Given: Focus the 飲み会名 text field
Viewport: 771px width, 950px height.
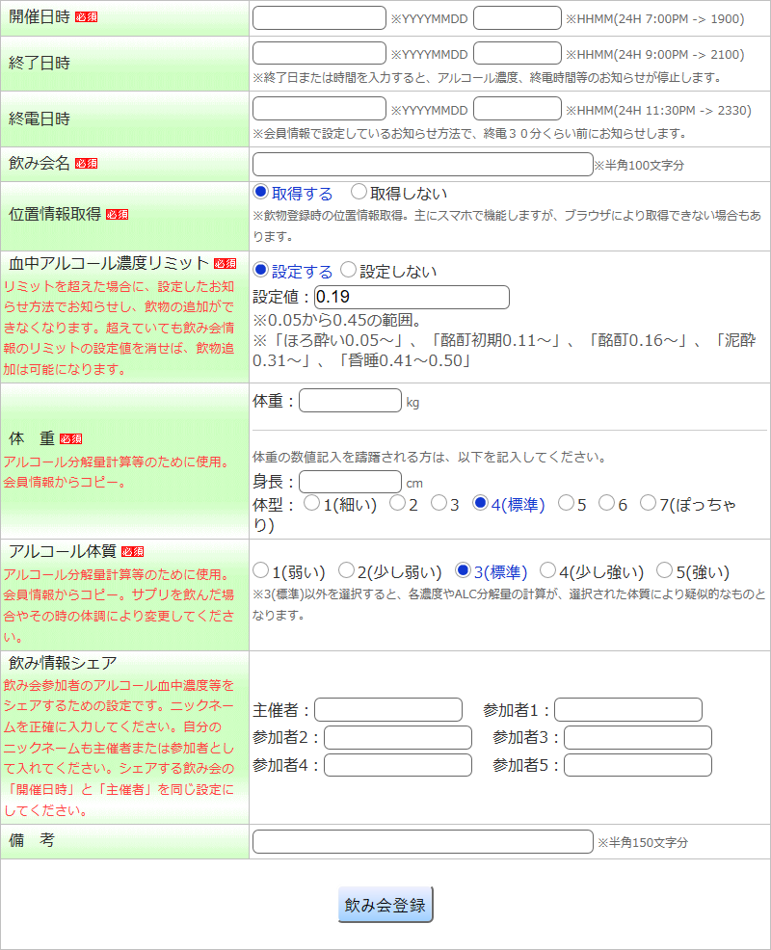Looking at the screenshot, I should [x=422, y=165].
